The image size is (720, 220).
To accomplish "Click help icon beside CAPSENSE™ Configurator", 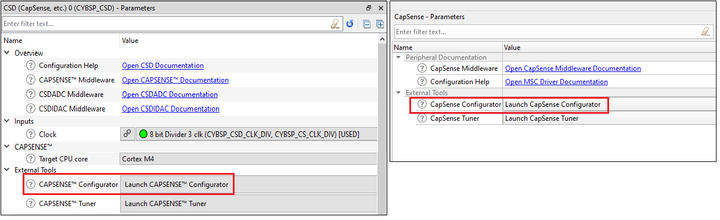I will click(x=31, y=185).
